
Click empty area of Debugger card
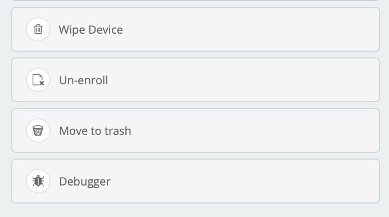point(248,181)
